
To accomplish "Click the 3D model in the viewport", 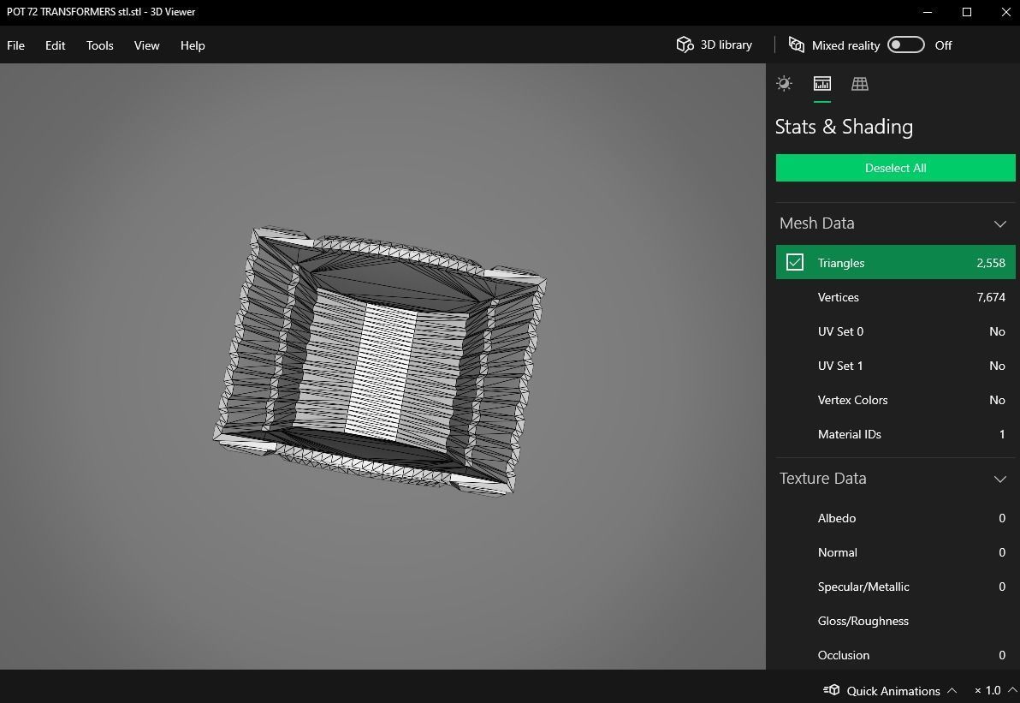I will coord(380,361).
